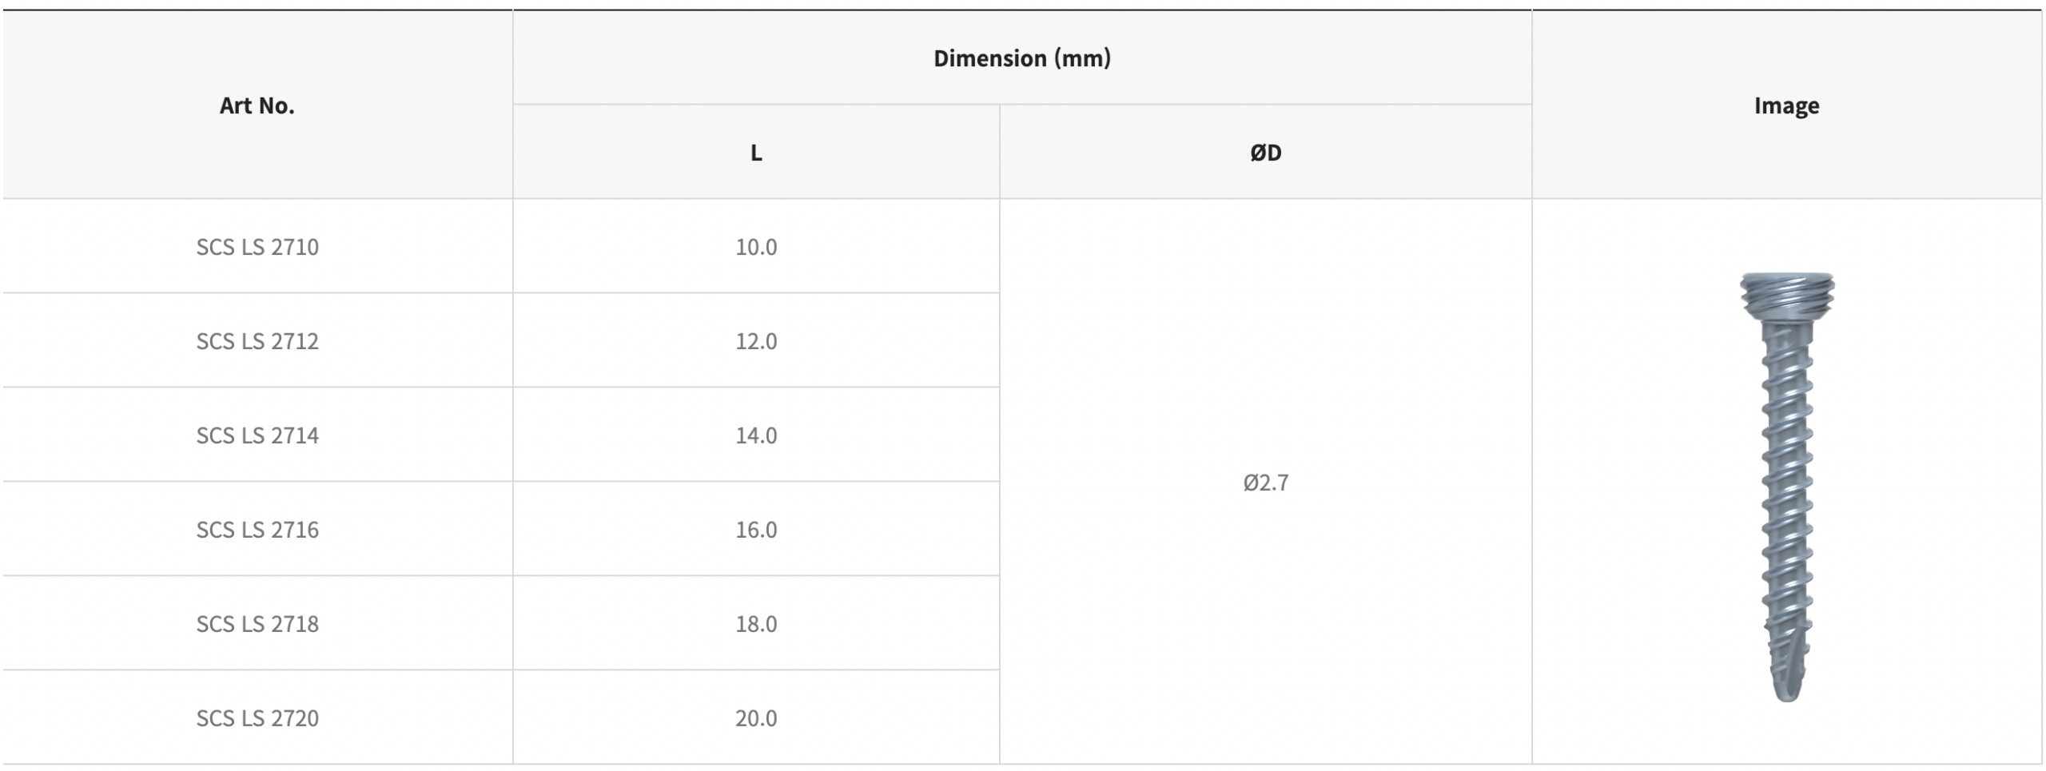Click the 12.0 length value
Screen dimensions: 2046x771
756,341
